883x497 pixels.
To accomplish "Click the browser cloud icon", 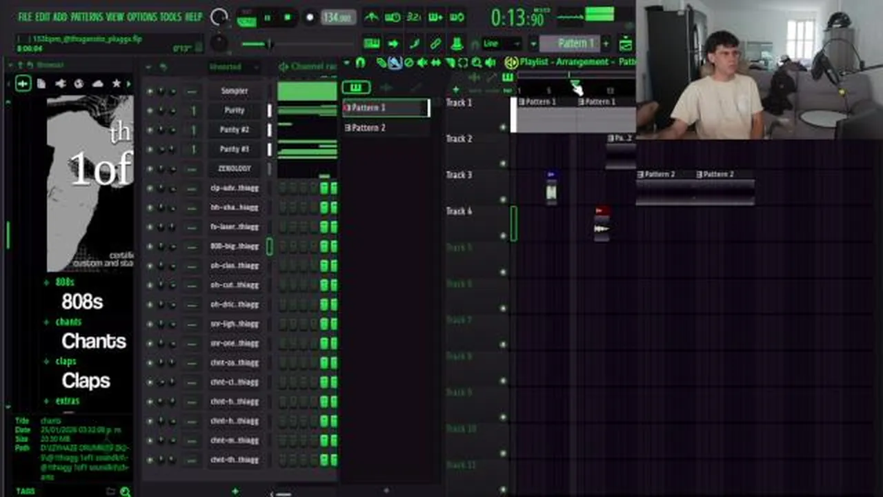I will point(97,84).
